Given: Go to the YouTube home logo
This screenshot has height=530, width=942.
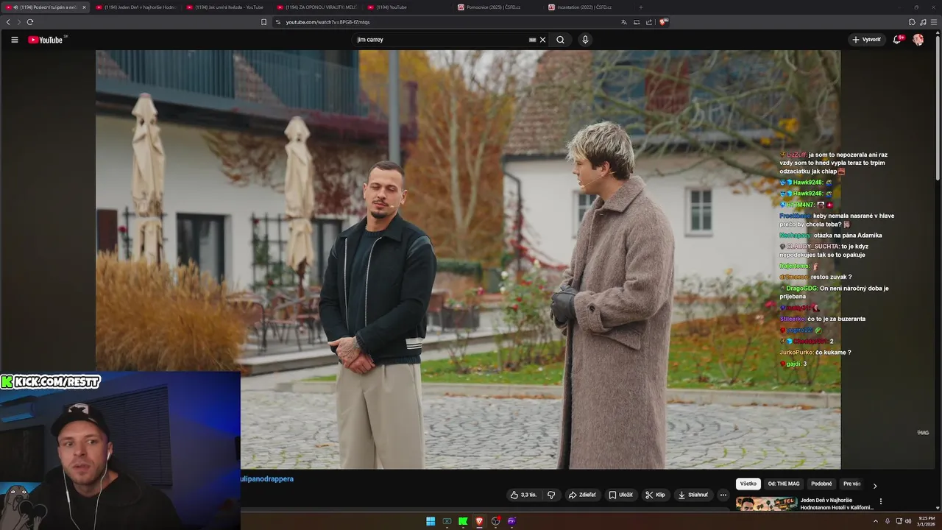Looking at the screenshot, I should coord(47,40).
